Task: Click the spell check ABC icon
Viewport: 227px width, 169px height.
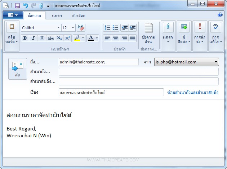Action: click(x=216, y=27)
